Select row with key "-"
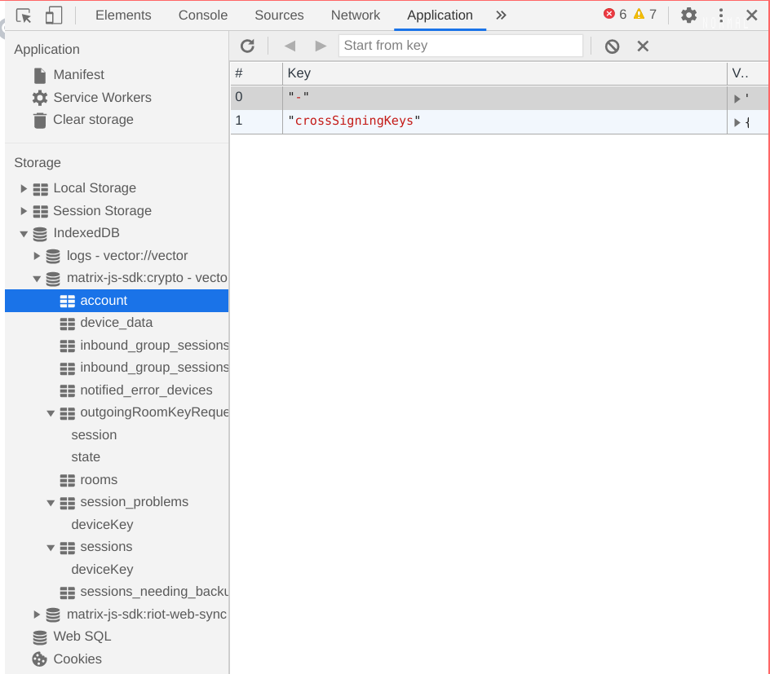Image resolution: width=770 pixels, height=674 pixels. pos(499,98)
